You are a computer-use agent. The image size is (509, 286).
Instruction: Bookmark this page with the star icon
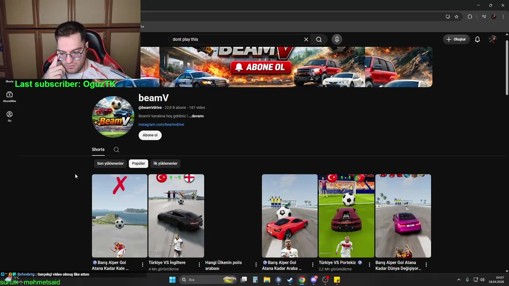pyautogui.click(x=457, y=17)
